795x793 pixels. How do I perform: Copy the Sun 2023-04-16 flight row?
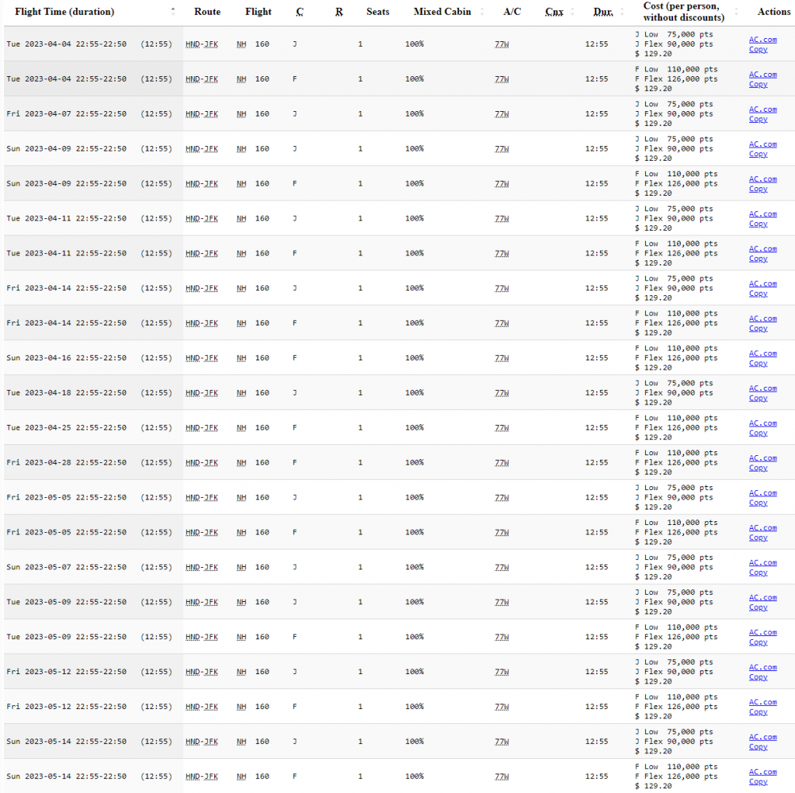tap(758, 363)
